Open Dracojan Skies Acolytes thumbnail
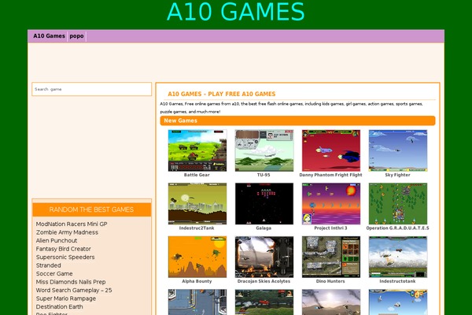Viewport: 472px width, 315px height. click(264, 257)
